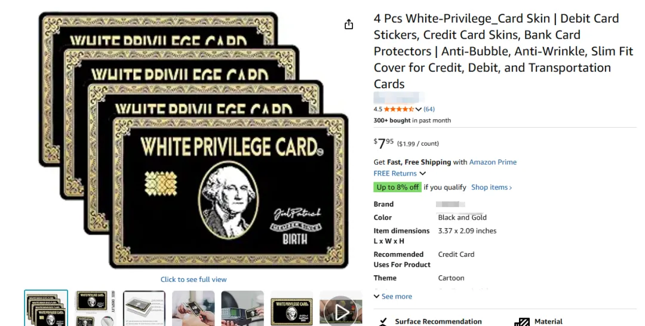Click the star rating icons
Viewport: 645px width, 326px height.
tap(399, 109)
